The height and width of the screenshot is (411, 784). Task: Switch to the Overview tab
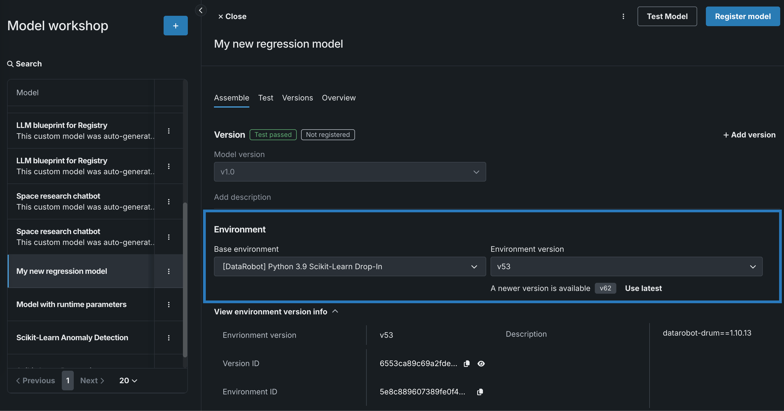[338, 98]
